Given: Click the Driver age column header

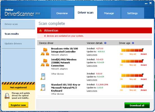Looking at the screenshot, I should (125, 43).
